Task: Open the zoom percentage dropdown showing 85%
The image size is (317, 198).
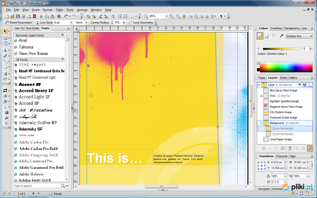Action: (166, 16)
